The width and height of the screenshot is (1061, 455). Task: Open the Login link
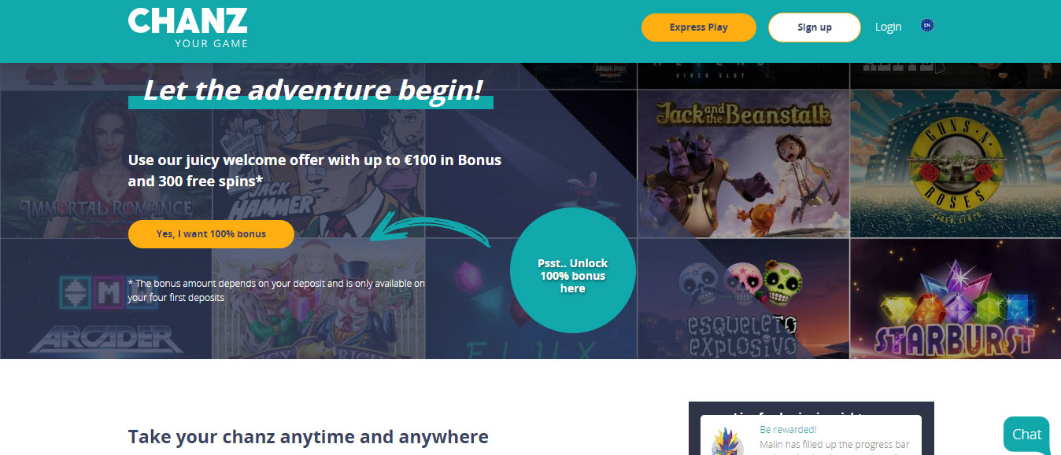click(x=888, y=28)
